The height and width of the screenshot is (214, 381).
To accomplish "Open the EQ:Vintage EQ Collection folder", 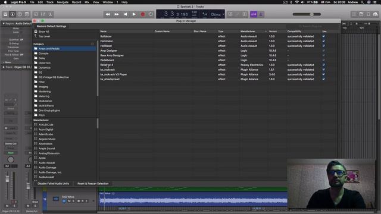I will coord(54,77).
